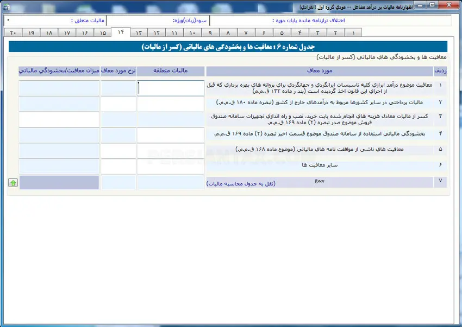The width and height of the screenshot is (462, 327).
Task: Click 'اختلاف ترازنامه مانده پایان دوره' label
Action: click(309, 21)
